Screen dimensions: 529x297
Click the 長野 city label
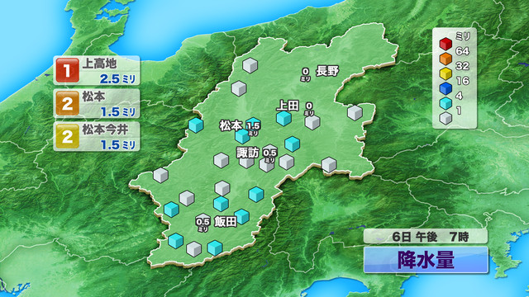[327, 71]
